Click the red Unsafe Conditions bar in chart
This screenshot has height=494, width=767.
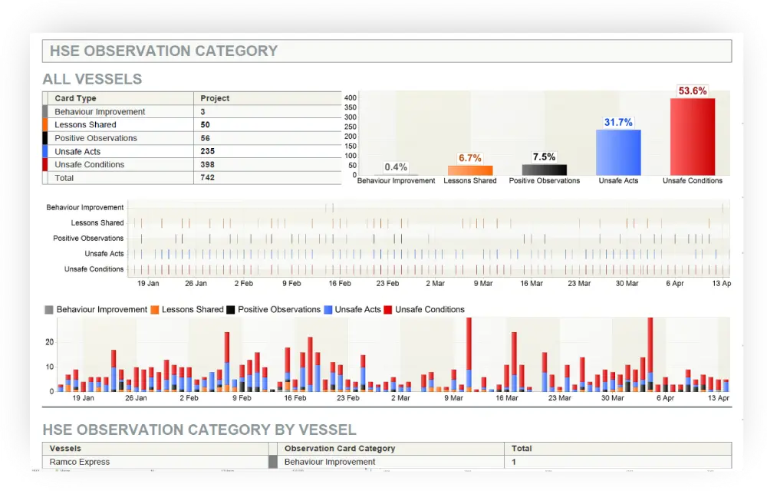tap(692, 137)
